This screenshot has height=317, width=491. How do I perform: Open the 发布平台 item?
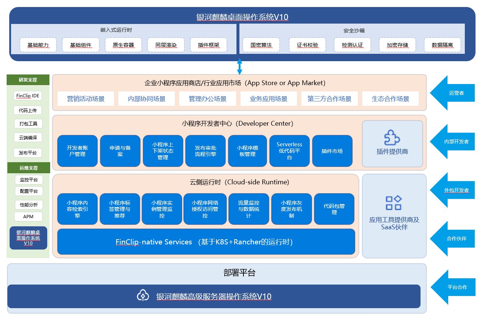[28, 153]
